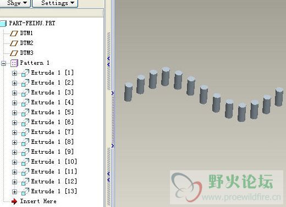Click the first cylinder in the 3D viewport
286x207 pixels.
128,92
